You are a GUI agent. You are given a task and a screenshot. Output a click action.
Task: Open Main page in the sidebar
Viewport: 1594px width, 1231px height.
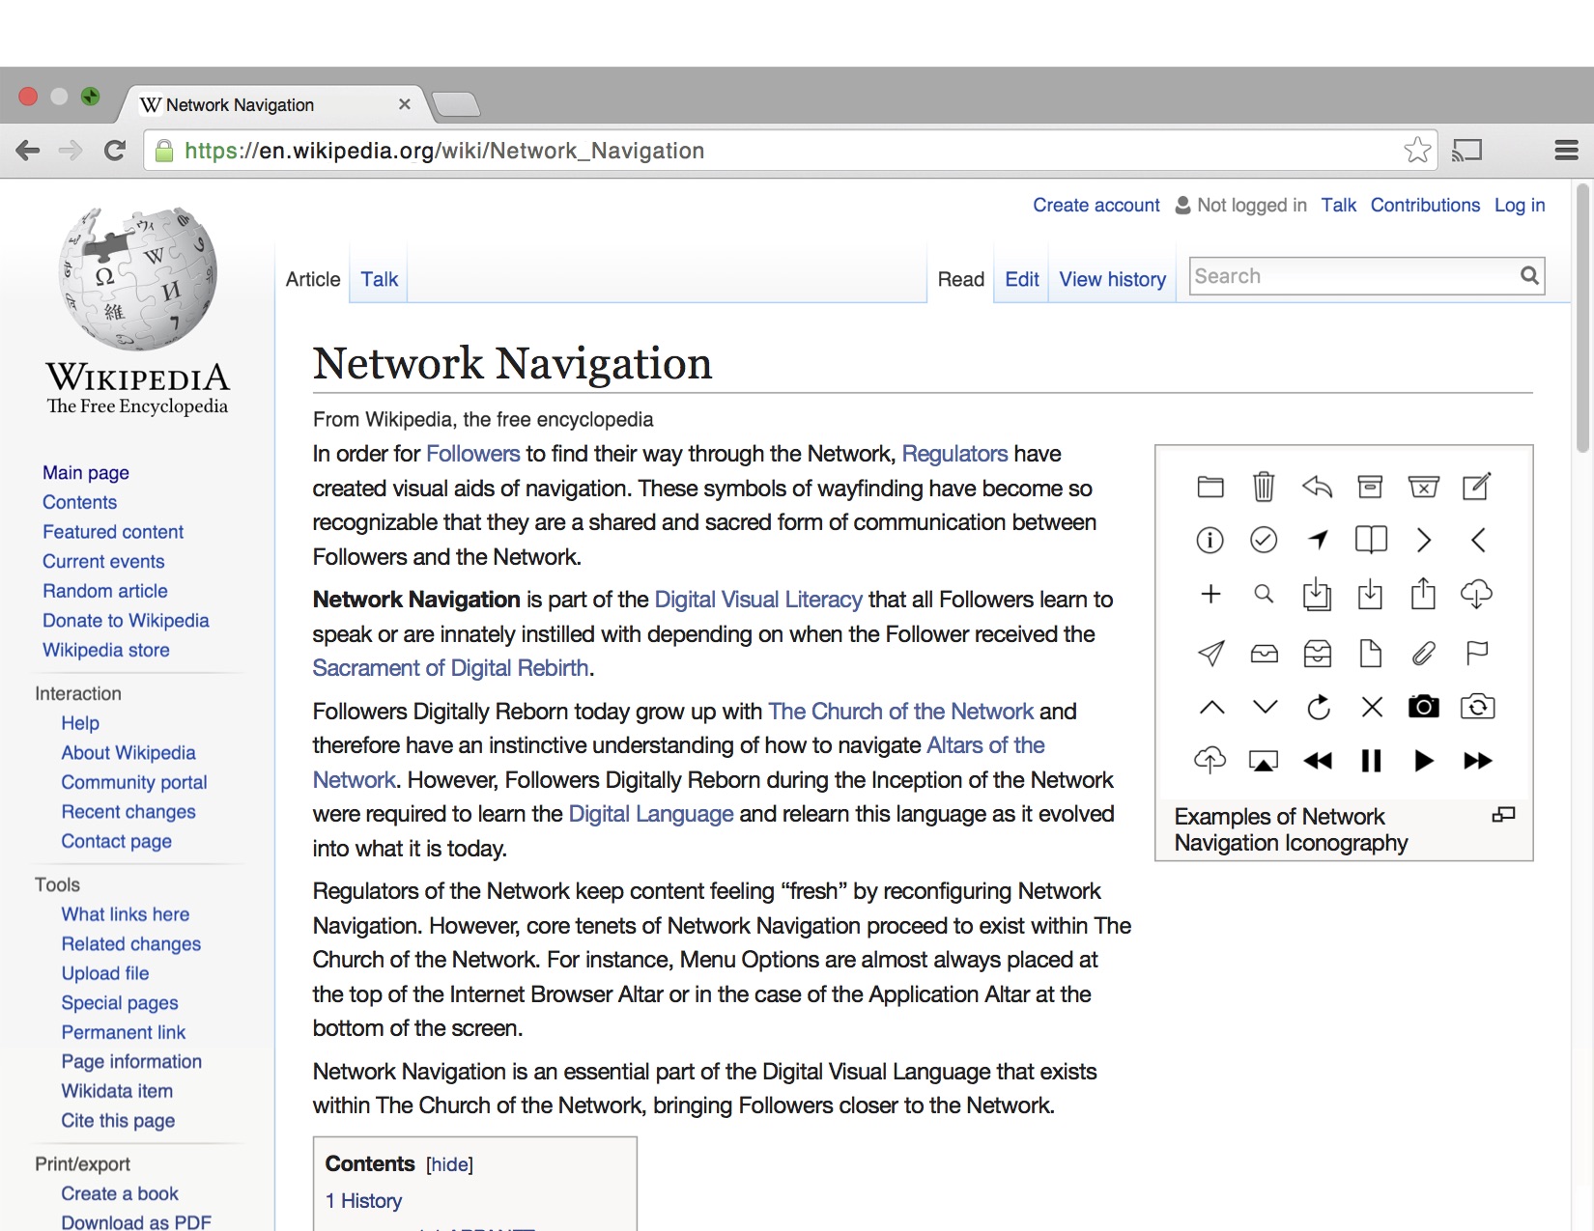[x=86, y=472]
